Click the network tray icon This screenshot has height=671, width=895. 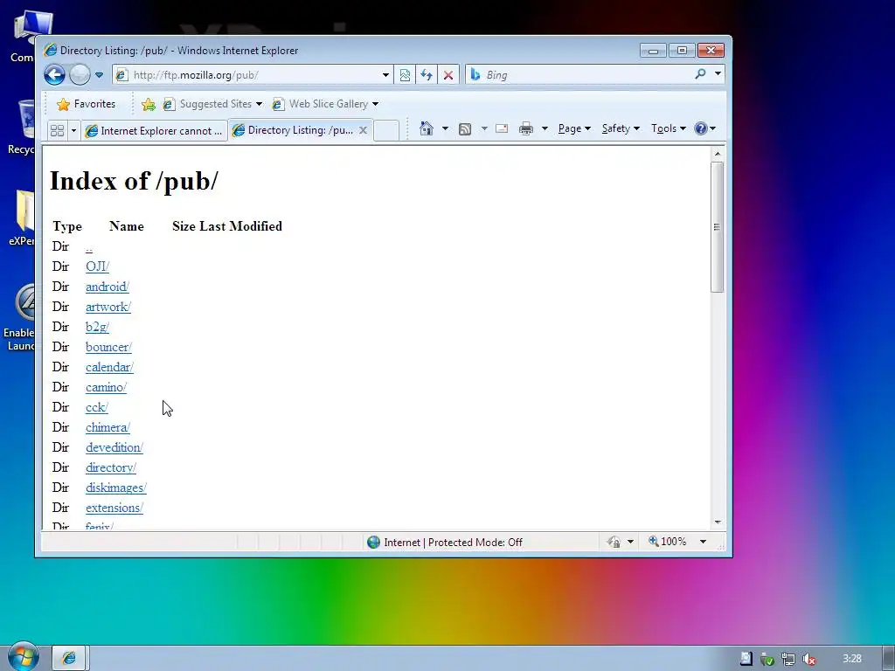pos(788,659)
